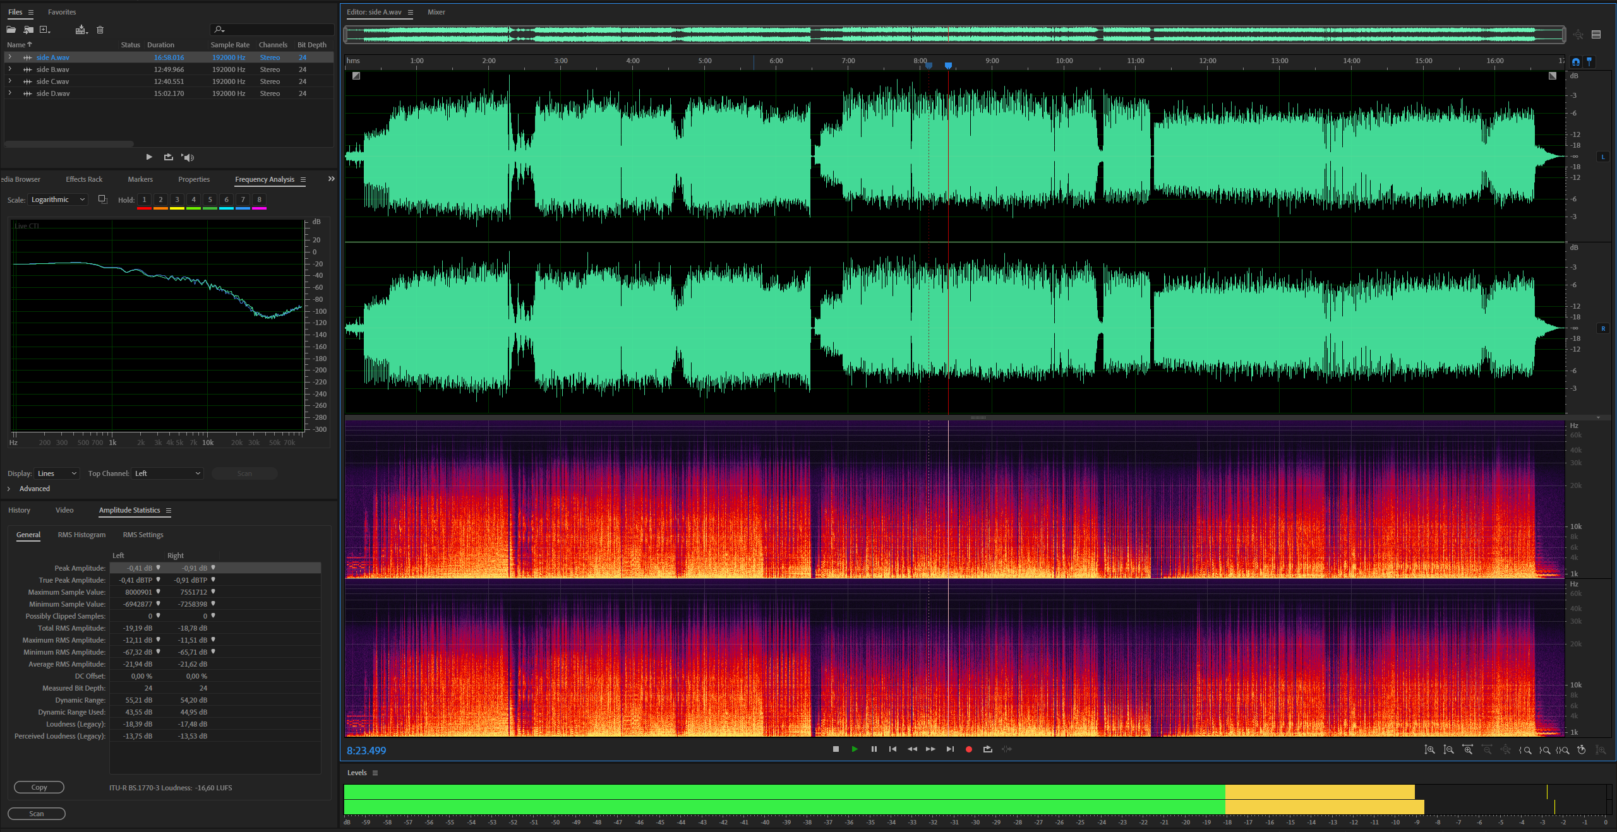This screenshot has height=832, width=1617.
Task: Toggle Hold button 1 in Frequency Analysis
Action: point(144,199)
